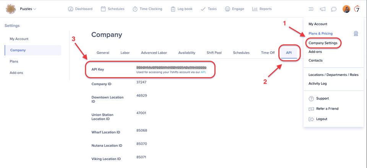
Task: Expand the Puzzles company dropdown
Action: [28, 9]
